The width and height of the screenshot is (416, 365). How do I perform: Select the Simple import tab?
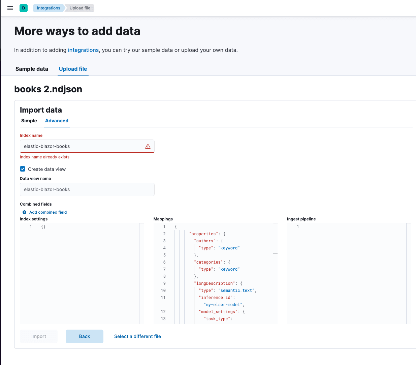point(29,121)
